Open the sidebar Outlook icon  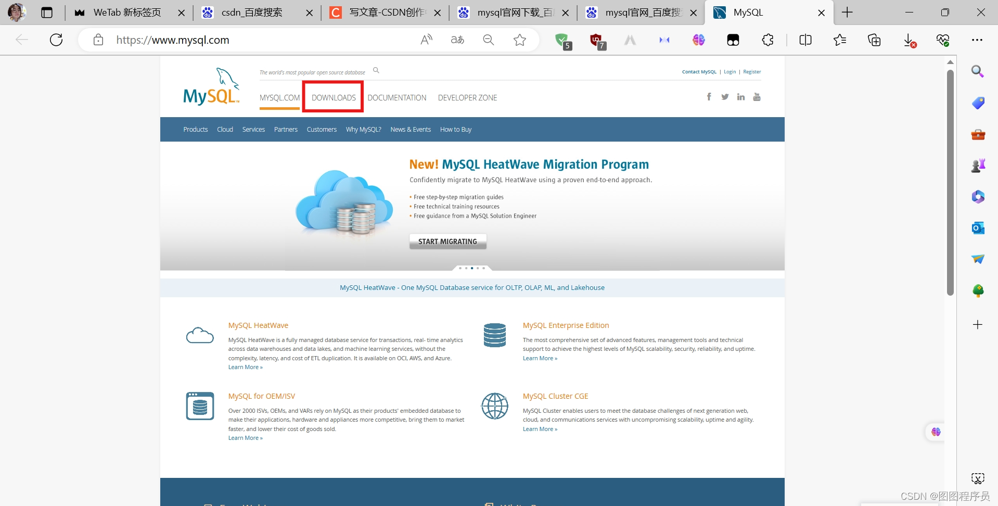tap(978, 228)
